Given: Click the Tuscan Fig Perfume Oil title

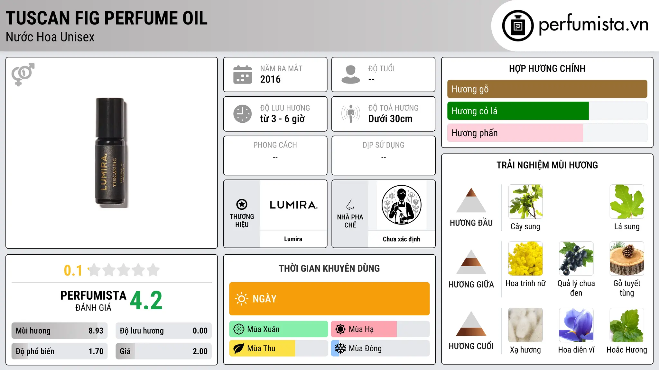Looking at the screenshot, I should [107, 18].
